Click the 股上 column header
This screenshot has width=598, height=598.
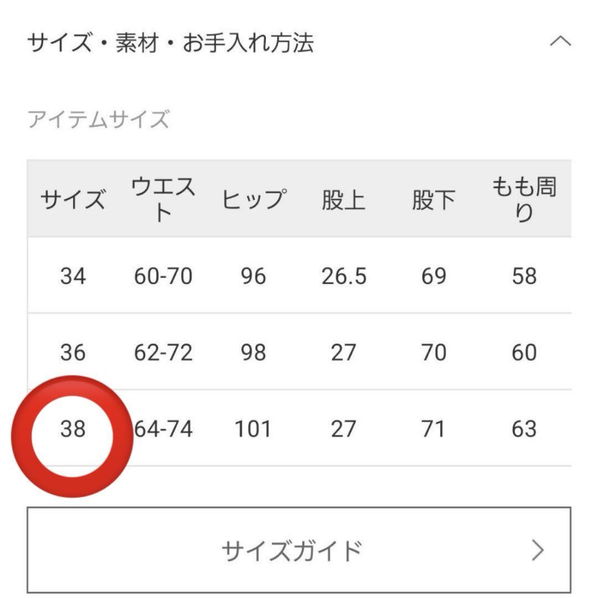(x=344, y=200)
